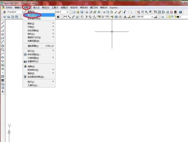Select the Ellipse draw tool
Screen dimensions: 188x142
(x=3, y=57)
